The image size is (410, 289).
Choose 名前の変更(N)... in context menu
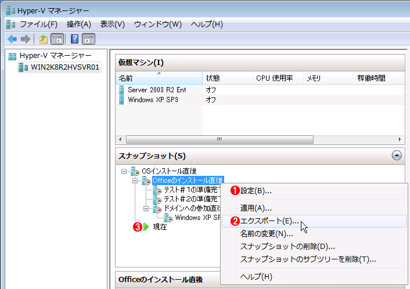(314, 234)
